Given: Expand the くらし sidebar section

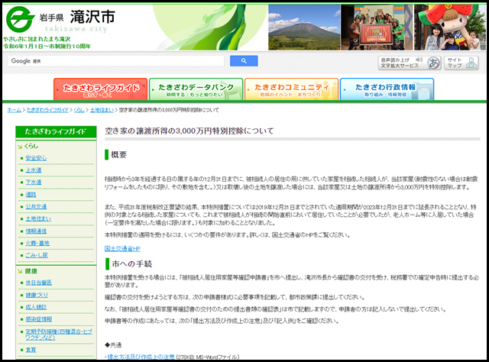Looking at the screenshot, I should pyautogui.click(x=31, y=146).
